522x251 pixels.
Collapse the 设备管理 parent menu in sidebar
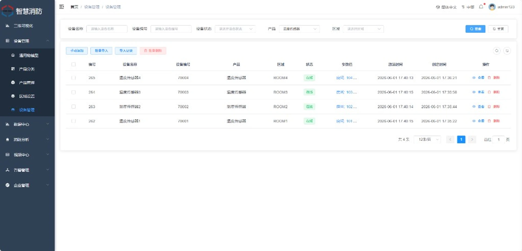[27, 41]
